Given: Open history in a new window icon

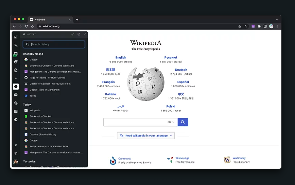Looking at the screenshot, I should pos(79,34).
